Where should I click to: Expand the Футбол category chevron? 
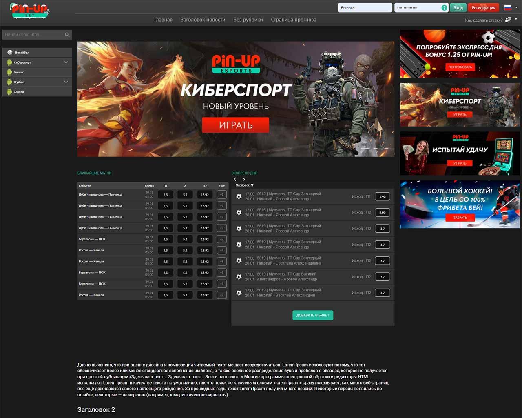tap(66, 82)
